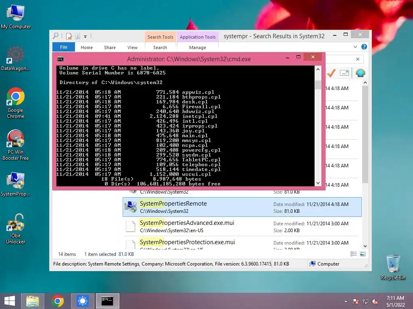Click Properties icon in quick access toolbar

[69, 36]
